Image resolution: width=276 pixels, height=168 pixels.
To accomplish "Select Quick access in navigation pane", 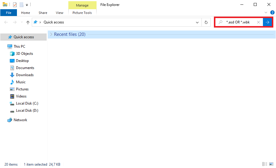I will tap(23, 37).
